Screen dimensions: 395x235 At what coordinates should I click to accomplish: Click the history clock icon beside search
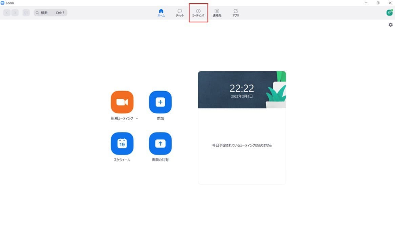(x=26, y=13)
